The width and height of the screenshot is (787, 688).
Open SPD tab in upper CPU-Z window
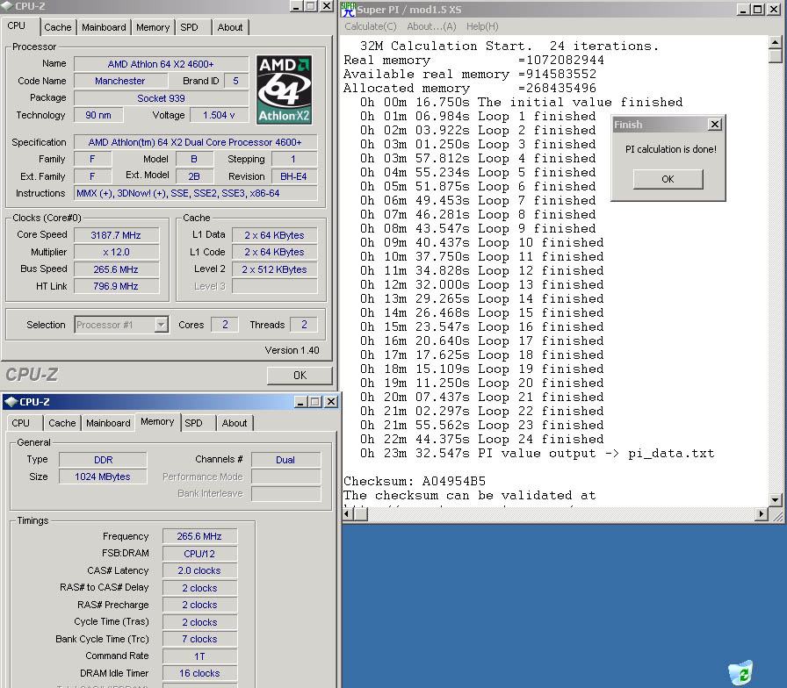pos(189,27)
